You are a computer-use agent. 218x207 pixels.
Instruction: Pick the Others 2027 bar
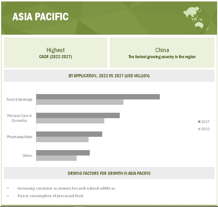click(63, 153)
